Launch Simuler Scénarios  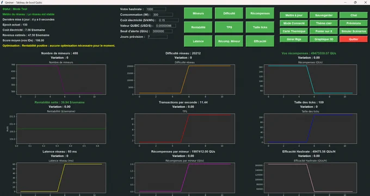pyautogui.click(x=354, y=31)
